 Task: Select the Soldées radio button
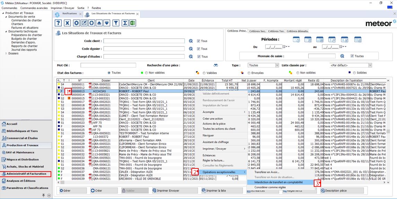(x=354, y=73)
